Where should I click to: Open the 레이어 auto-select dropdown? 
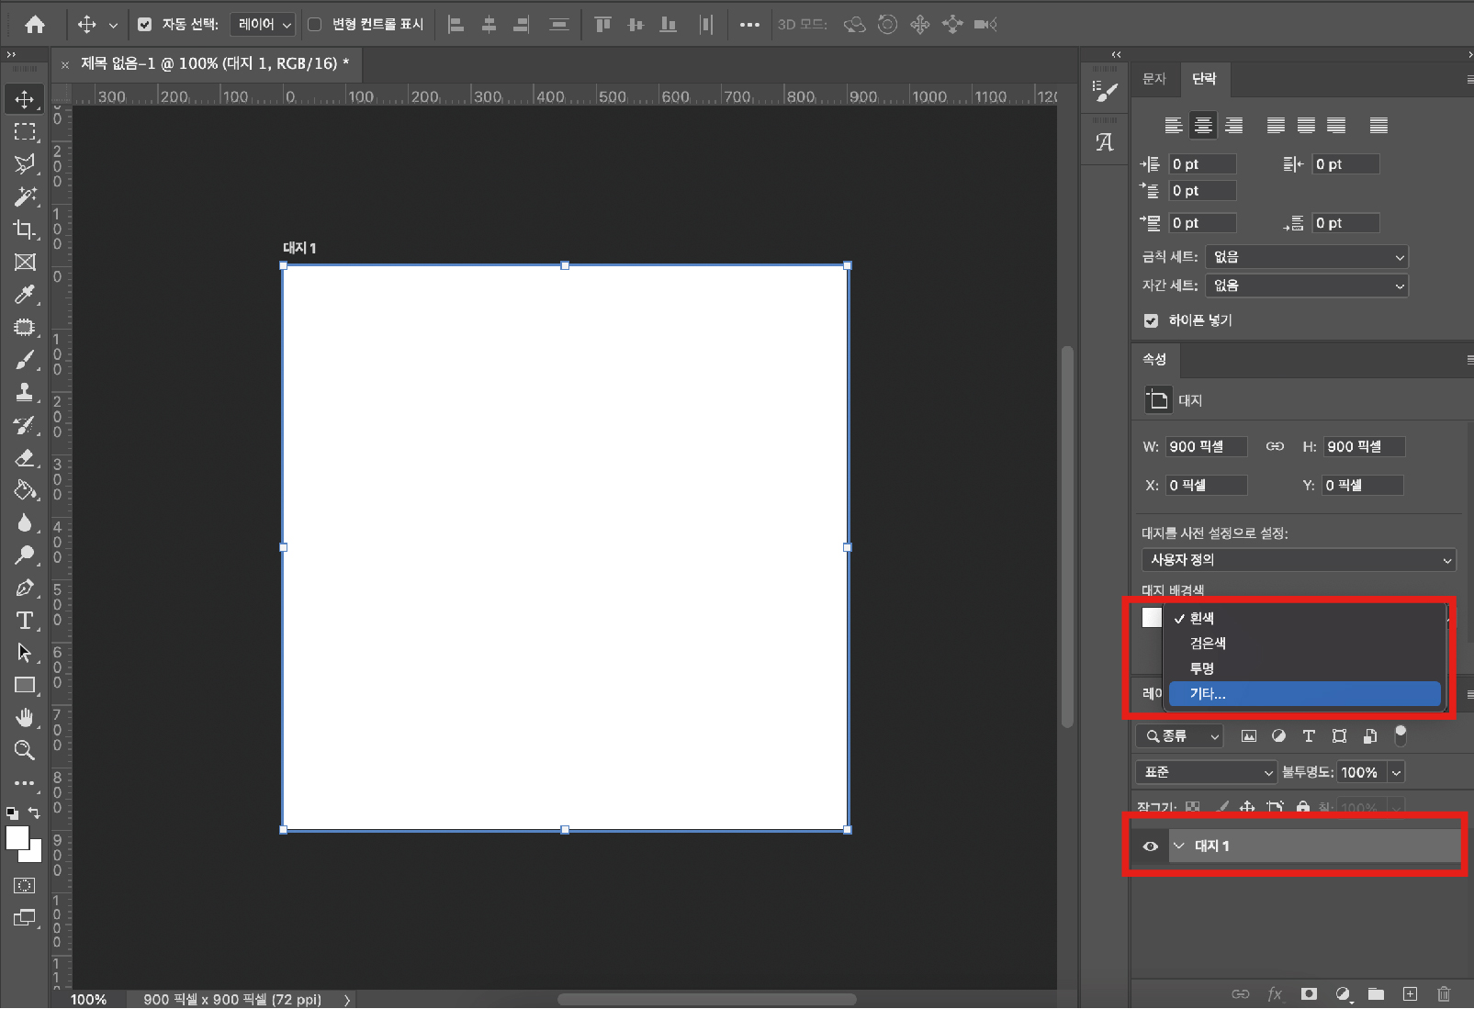263,25
